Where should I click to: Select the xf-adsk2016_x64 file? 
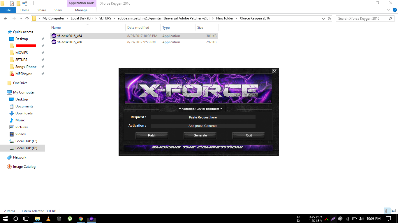[134, 36]
